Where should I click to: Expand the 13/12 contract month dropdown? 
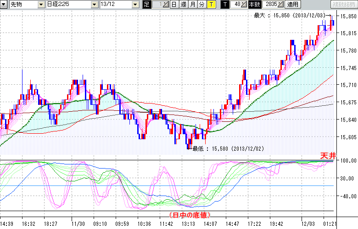pos(135,5)
